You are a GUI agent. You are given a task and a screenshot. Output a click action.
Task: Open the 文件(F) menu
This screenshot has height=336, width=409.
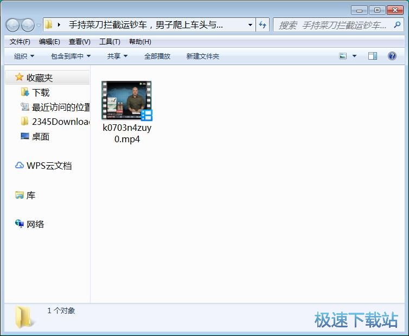coord(20,42)
